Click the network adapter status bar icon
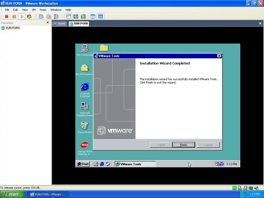The image size is (264, 198). coord(251,188)
